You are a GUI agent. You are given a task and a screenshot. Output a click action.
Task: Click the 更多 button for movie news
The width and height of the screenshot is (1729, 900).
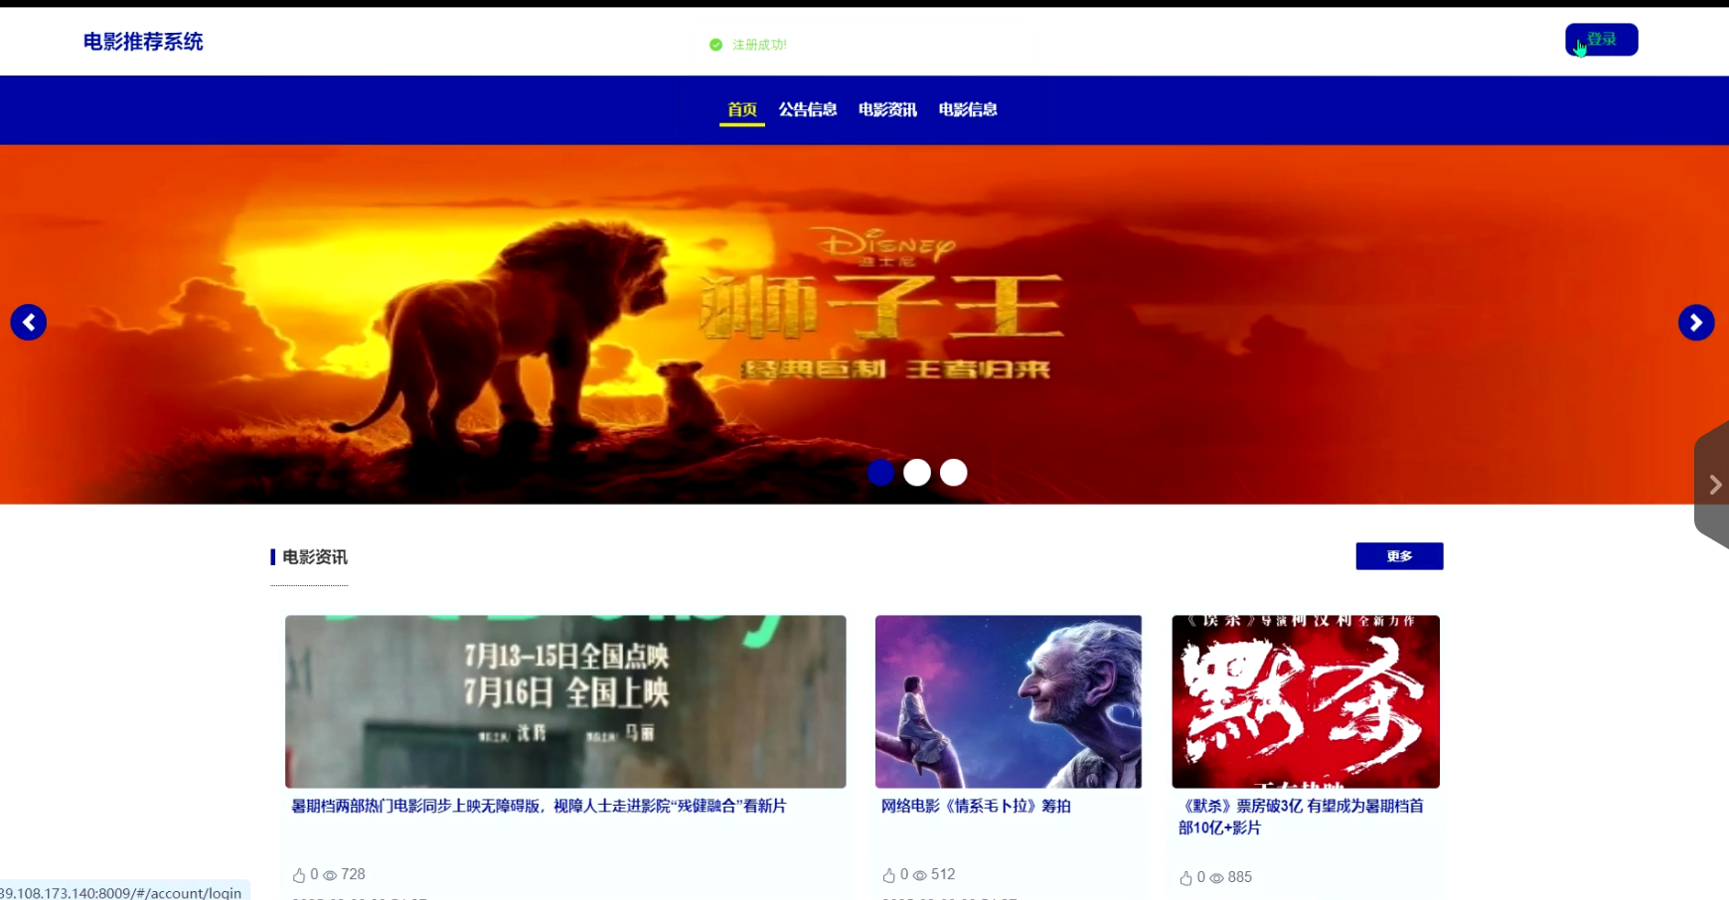1399,556
